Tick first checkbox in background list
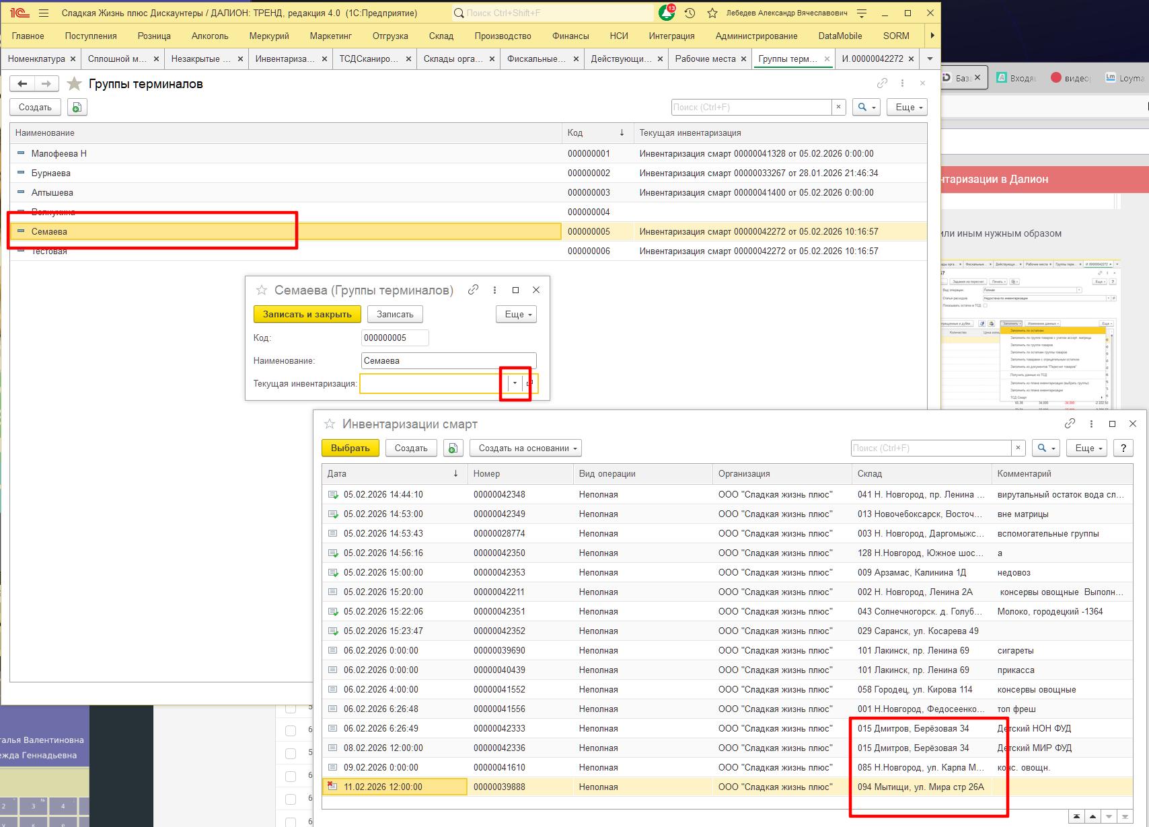 tap(291, 709)
